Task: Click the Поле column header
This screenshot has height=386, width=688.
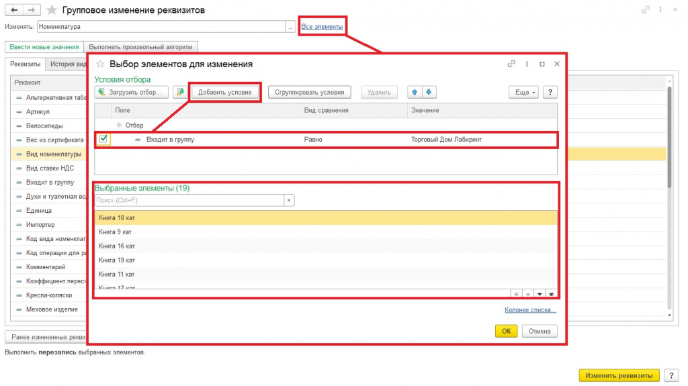Action: point(206,111)
